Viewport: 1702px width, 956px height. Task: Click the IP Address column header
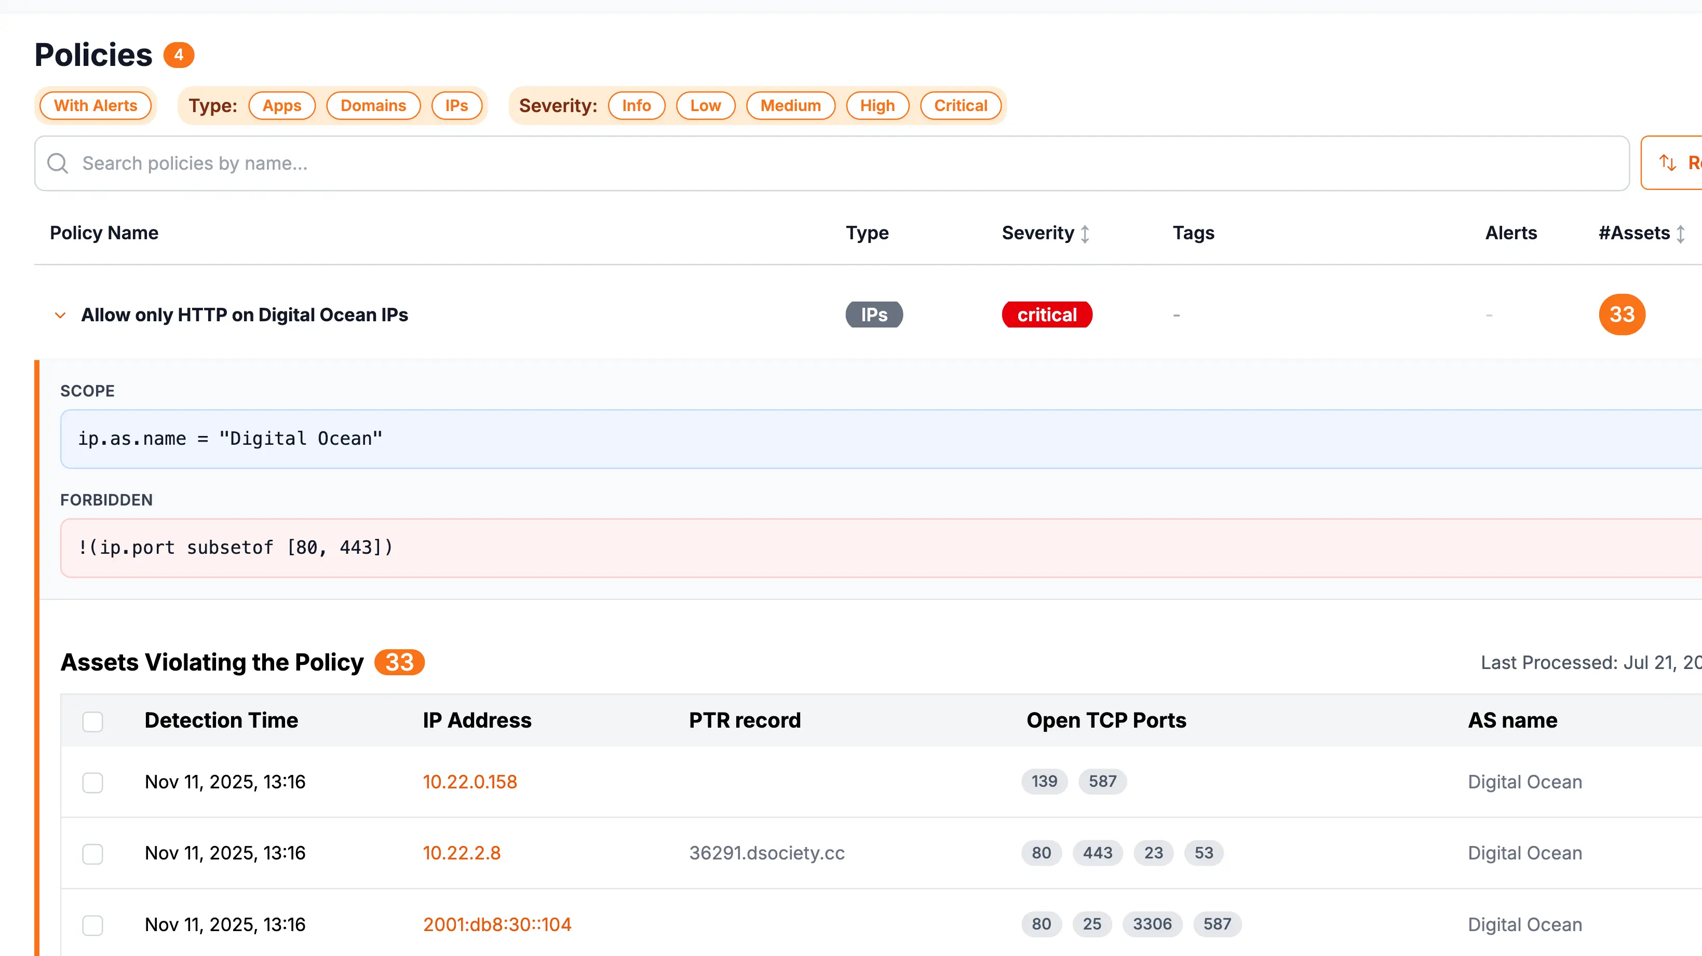(477, 720)
